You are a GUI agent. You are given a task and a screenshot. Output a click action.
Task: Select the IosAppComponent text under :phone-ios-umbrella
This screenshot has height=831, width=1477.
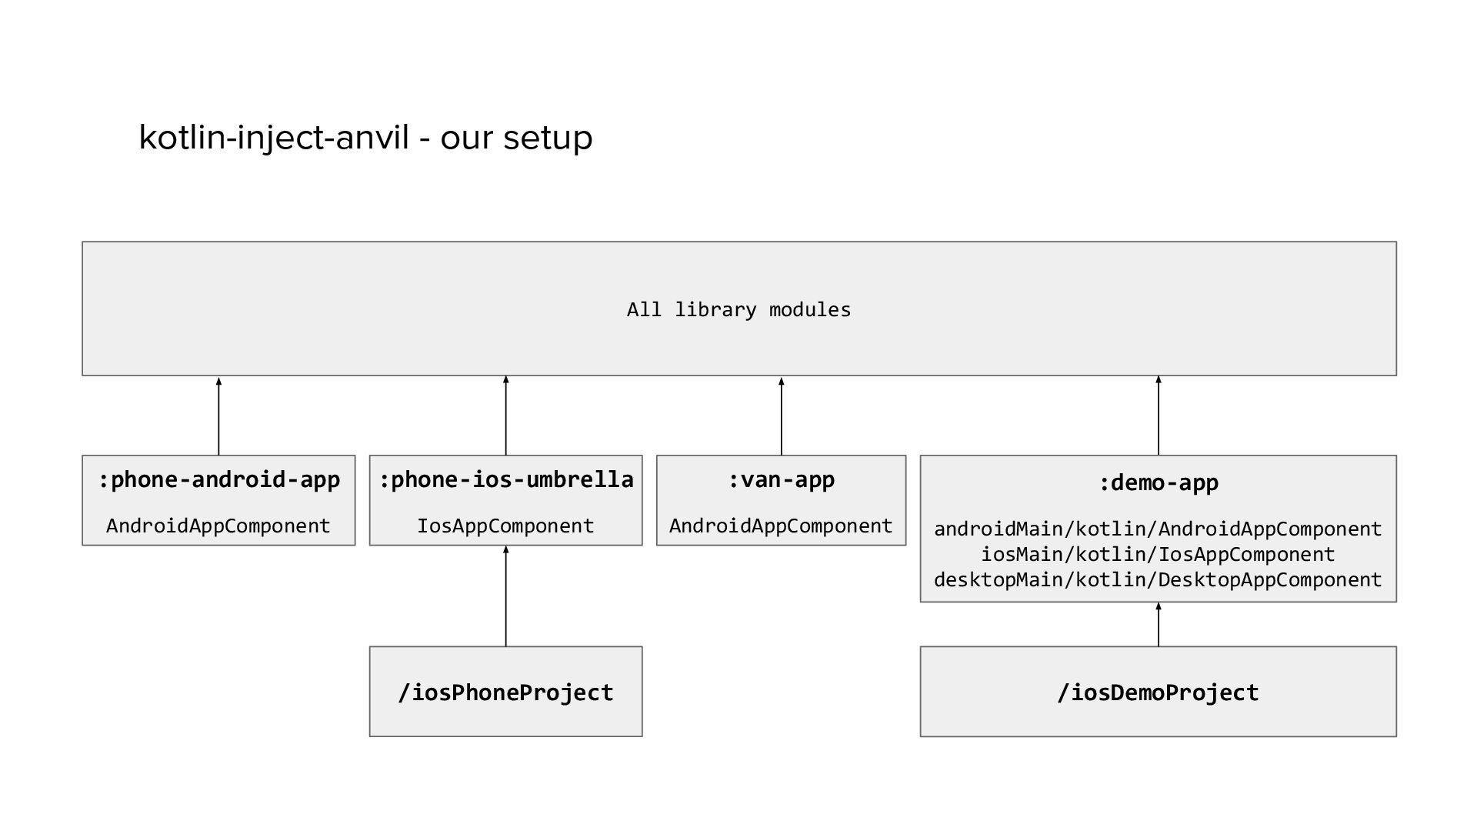pos(505,526)
